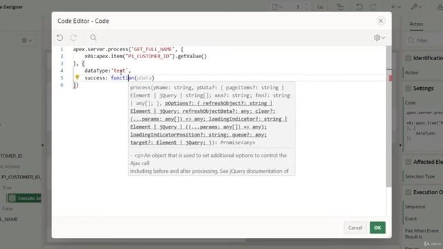Open the Create plus dropdown in toolbar
The height and width of the screenshot is (249, 443).
[x=396, y=7]
